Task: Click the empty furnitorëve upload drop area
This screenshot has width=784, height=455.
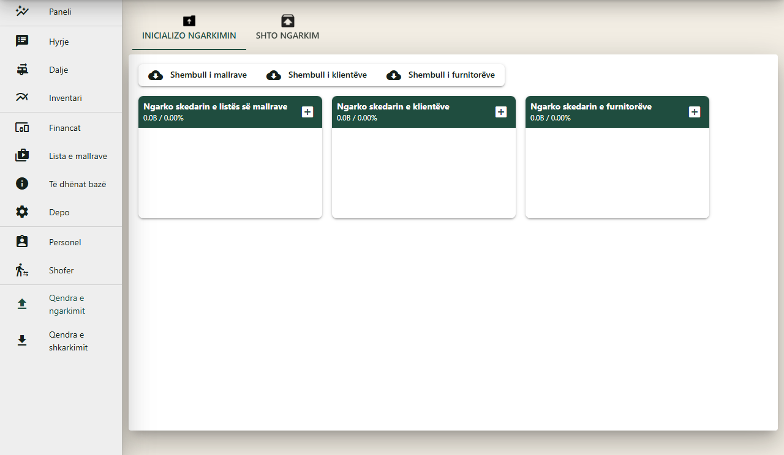Action: [617, 172]
